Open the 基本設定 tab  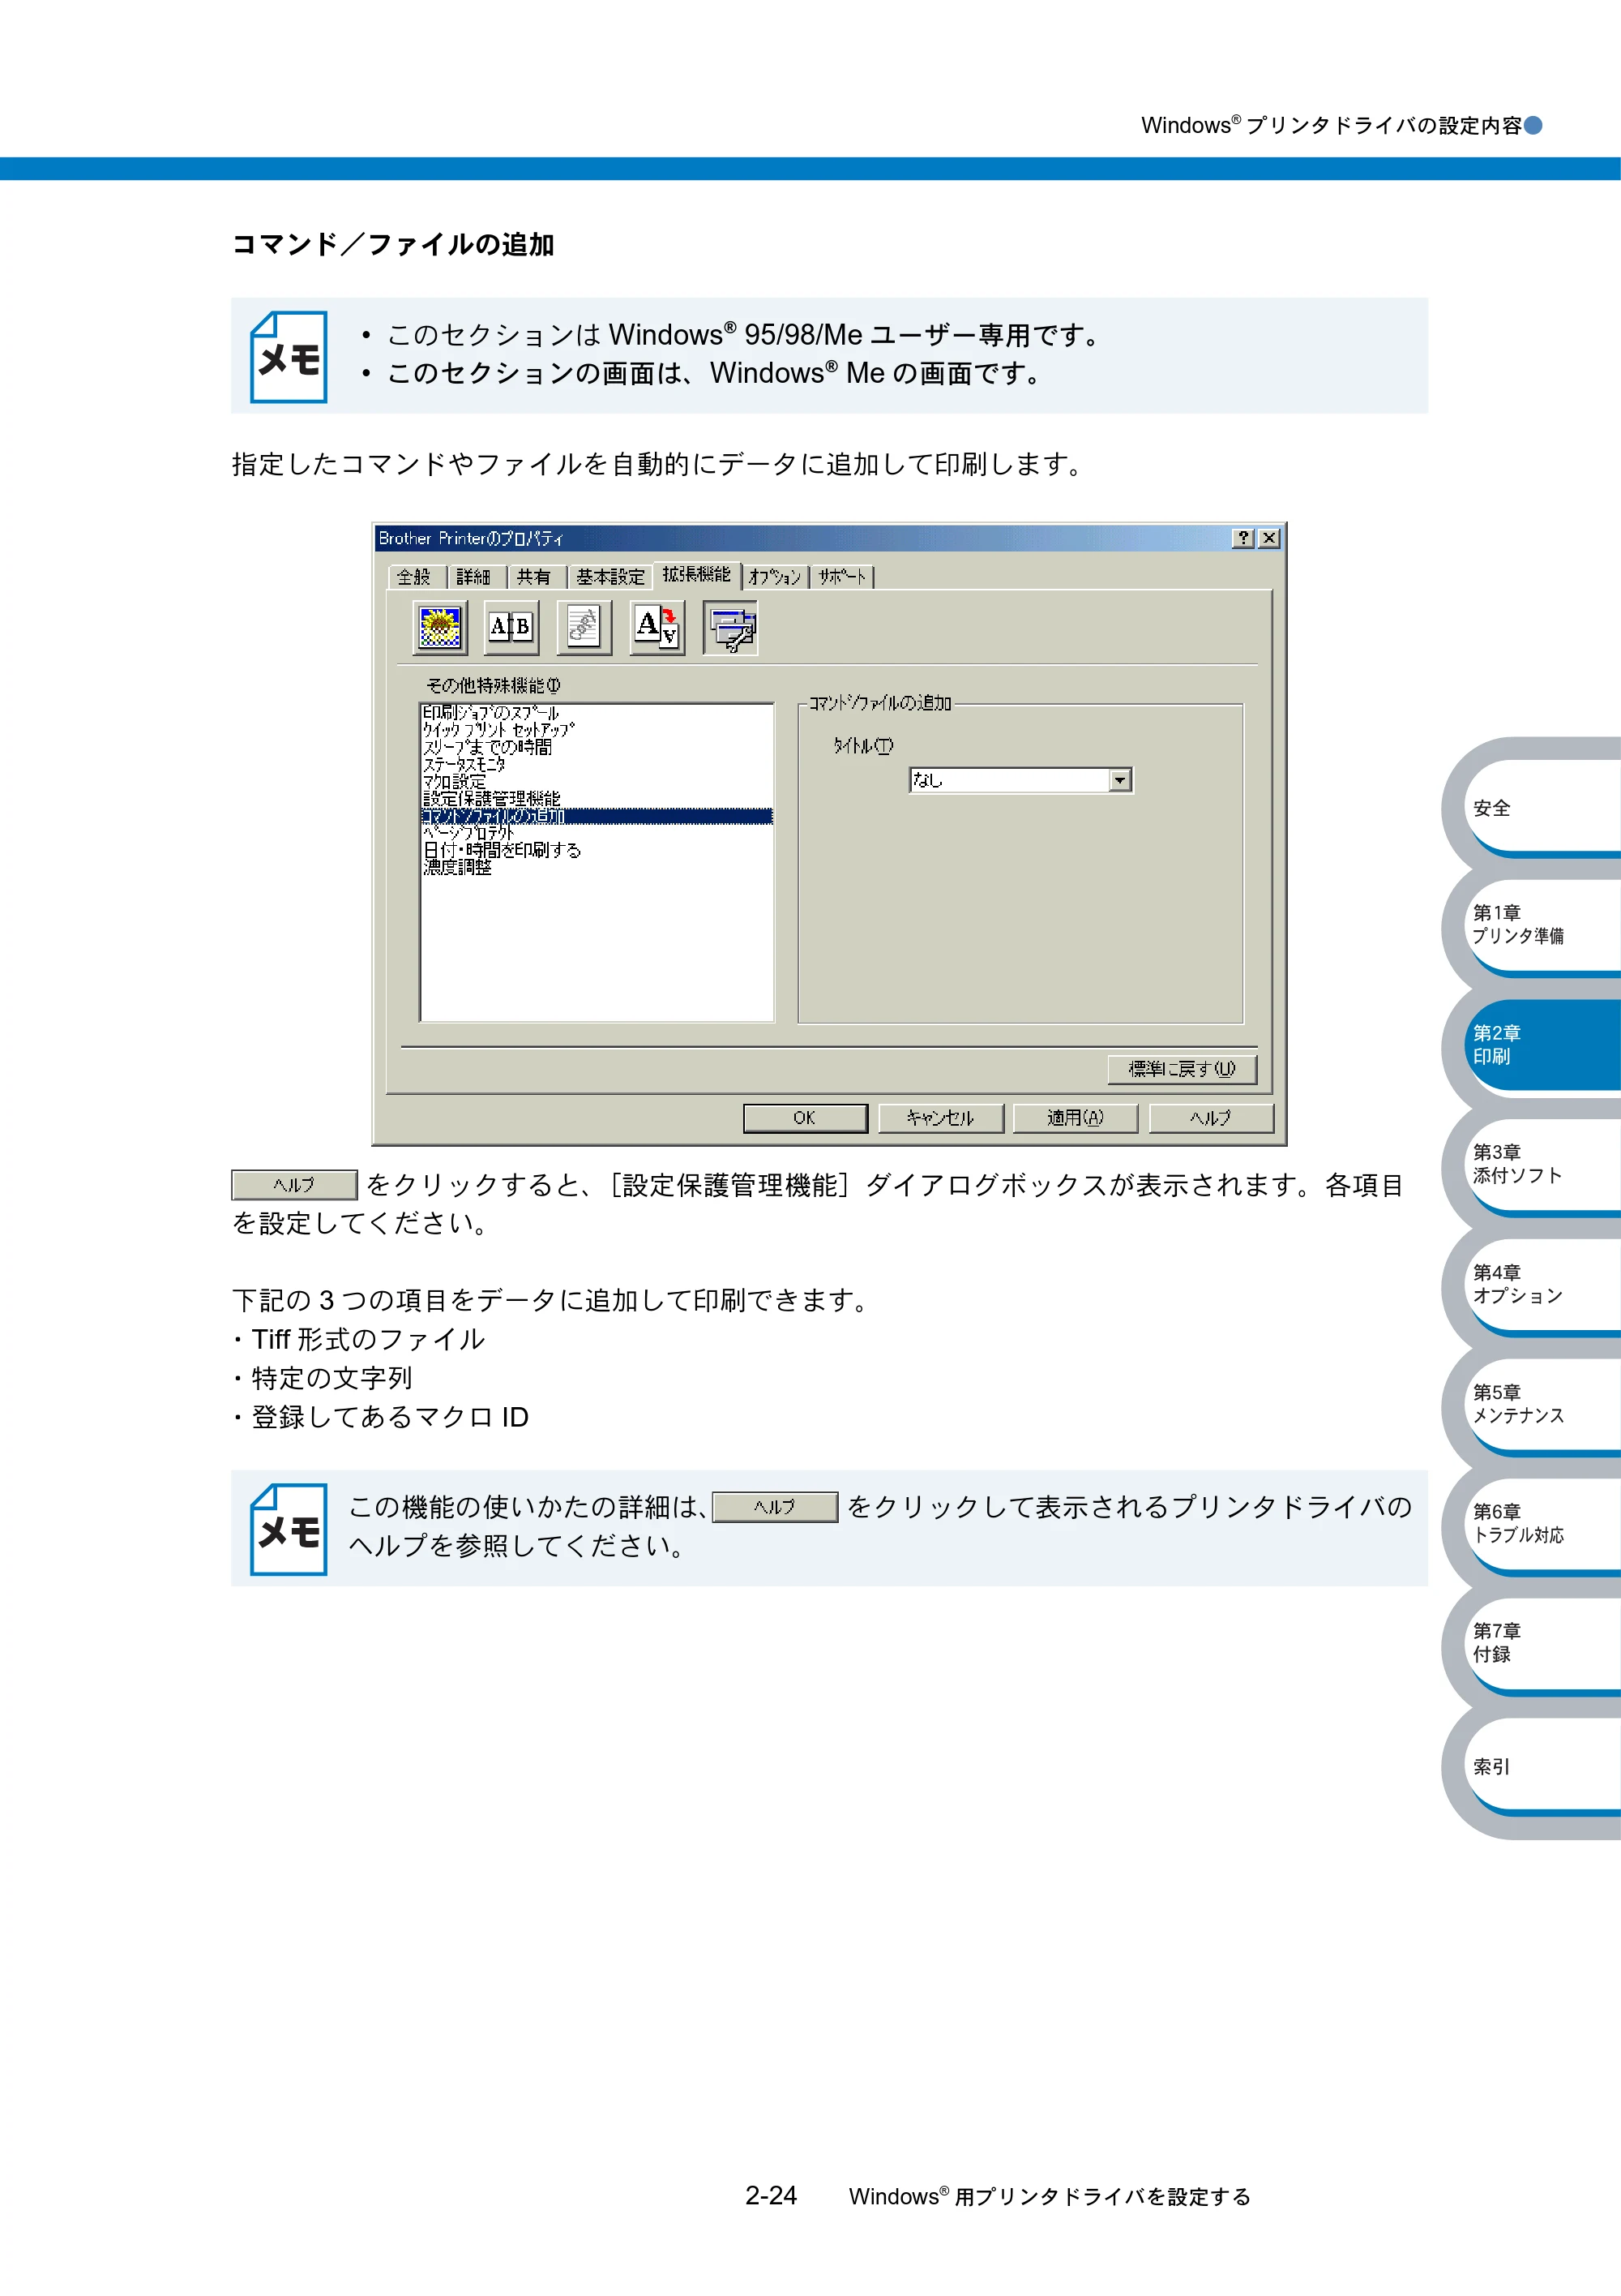pyautogui.click(x=609, y=577)
